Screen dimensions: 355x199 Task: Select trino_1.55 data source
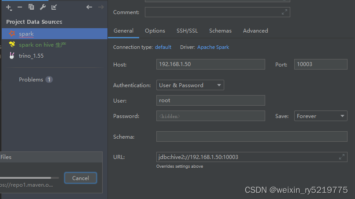[55, 55]
